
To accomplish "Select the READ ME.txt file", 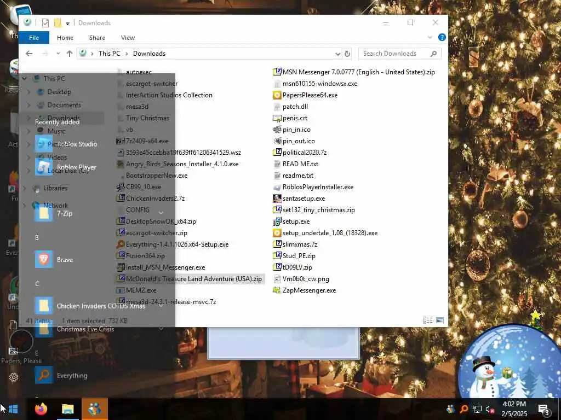I will click(x=295, y=164).
